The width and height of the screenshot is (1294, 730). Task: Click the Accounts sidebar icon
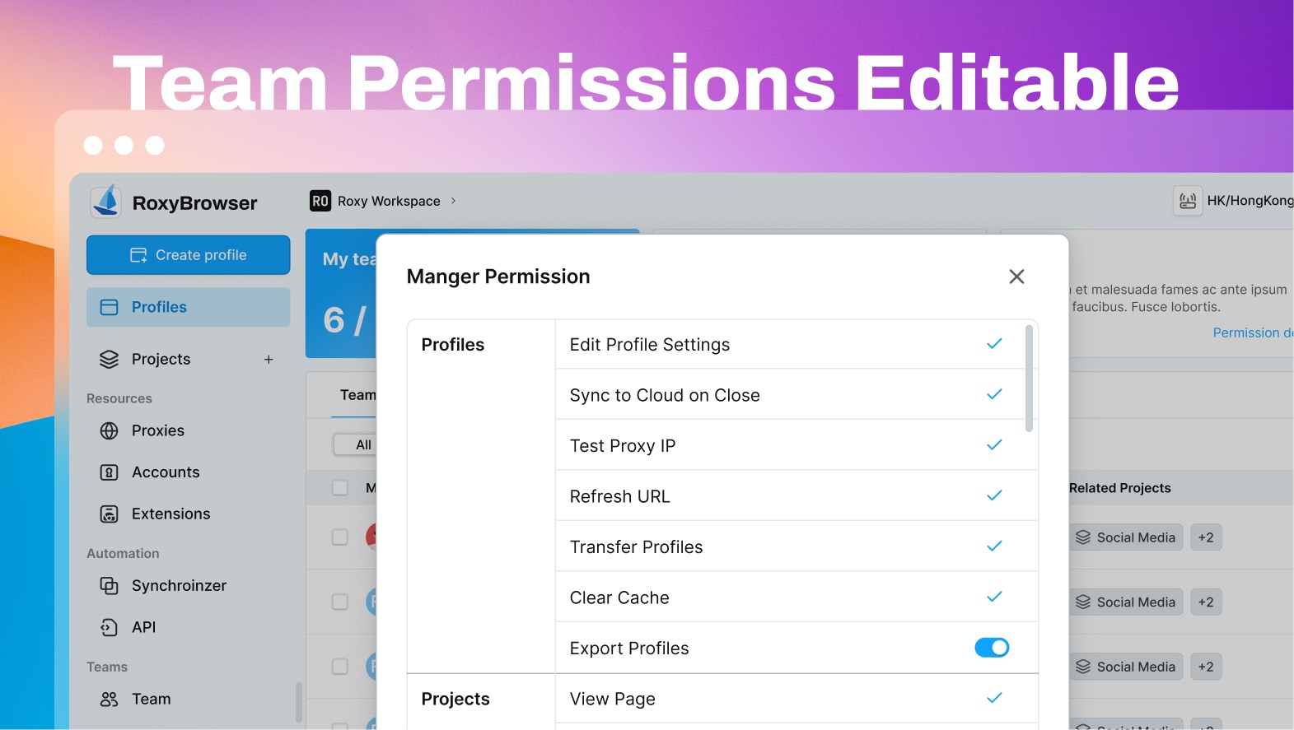coord(109,472)
